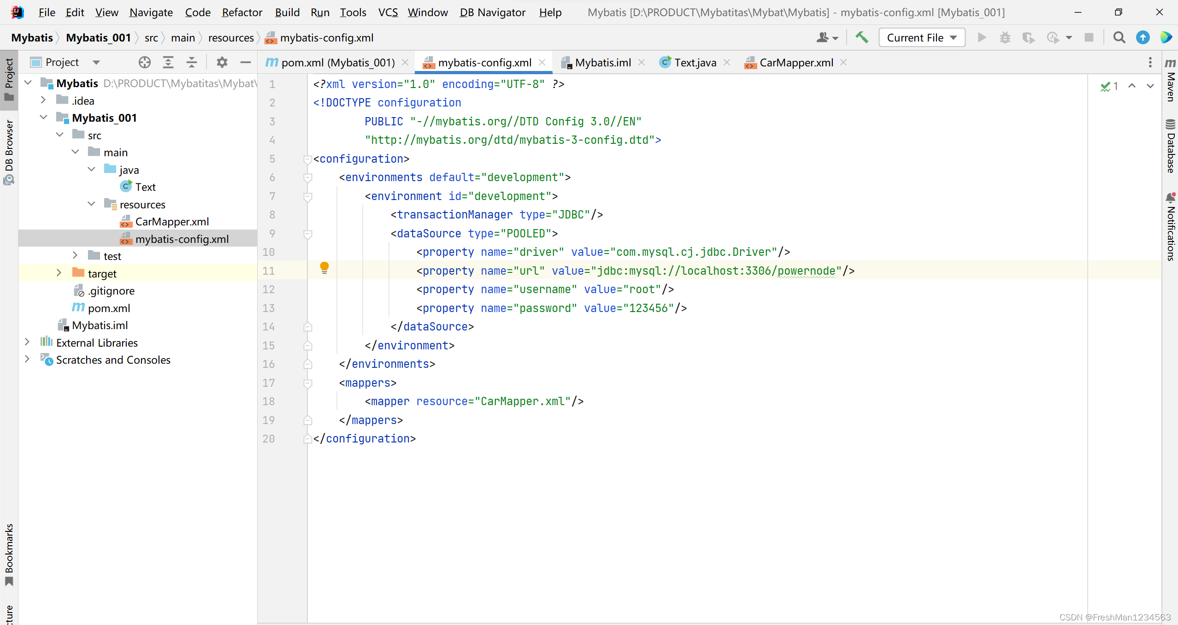Click the Build Project hammer icon

tap(861, 37)
